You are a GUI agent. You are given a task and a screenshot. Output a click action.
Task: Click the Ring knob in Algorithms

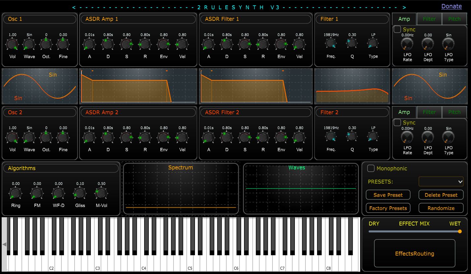16,193
